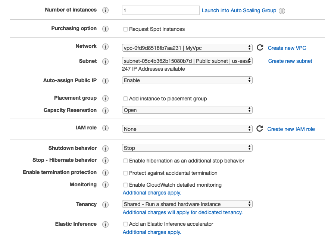Click the Tenancy info icon

(105, 205)
